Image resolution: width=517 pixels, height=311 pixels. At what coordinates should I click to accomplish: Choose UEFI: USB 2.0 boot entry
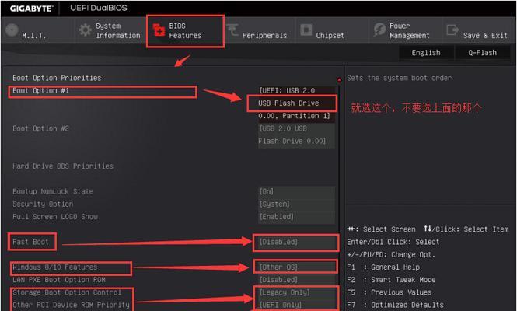pos(296,103)
